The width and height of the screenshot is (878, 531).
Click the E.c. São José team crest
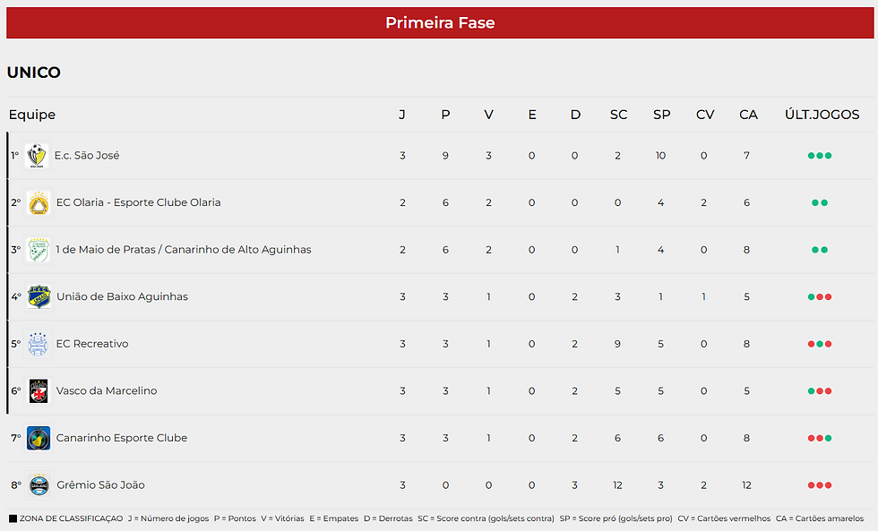pos(37,156)
